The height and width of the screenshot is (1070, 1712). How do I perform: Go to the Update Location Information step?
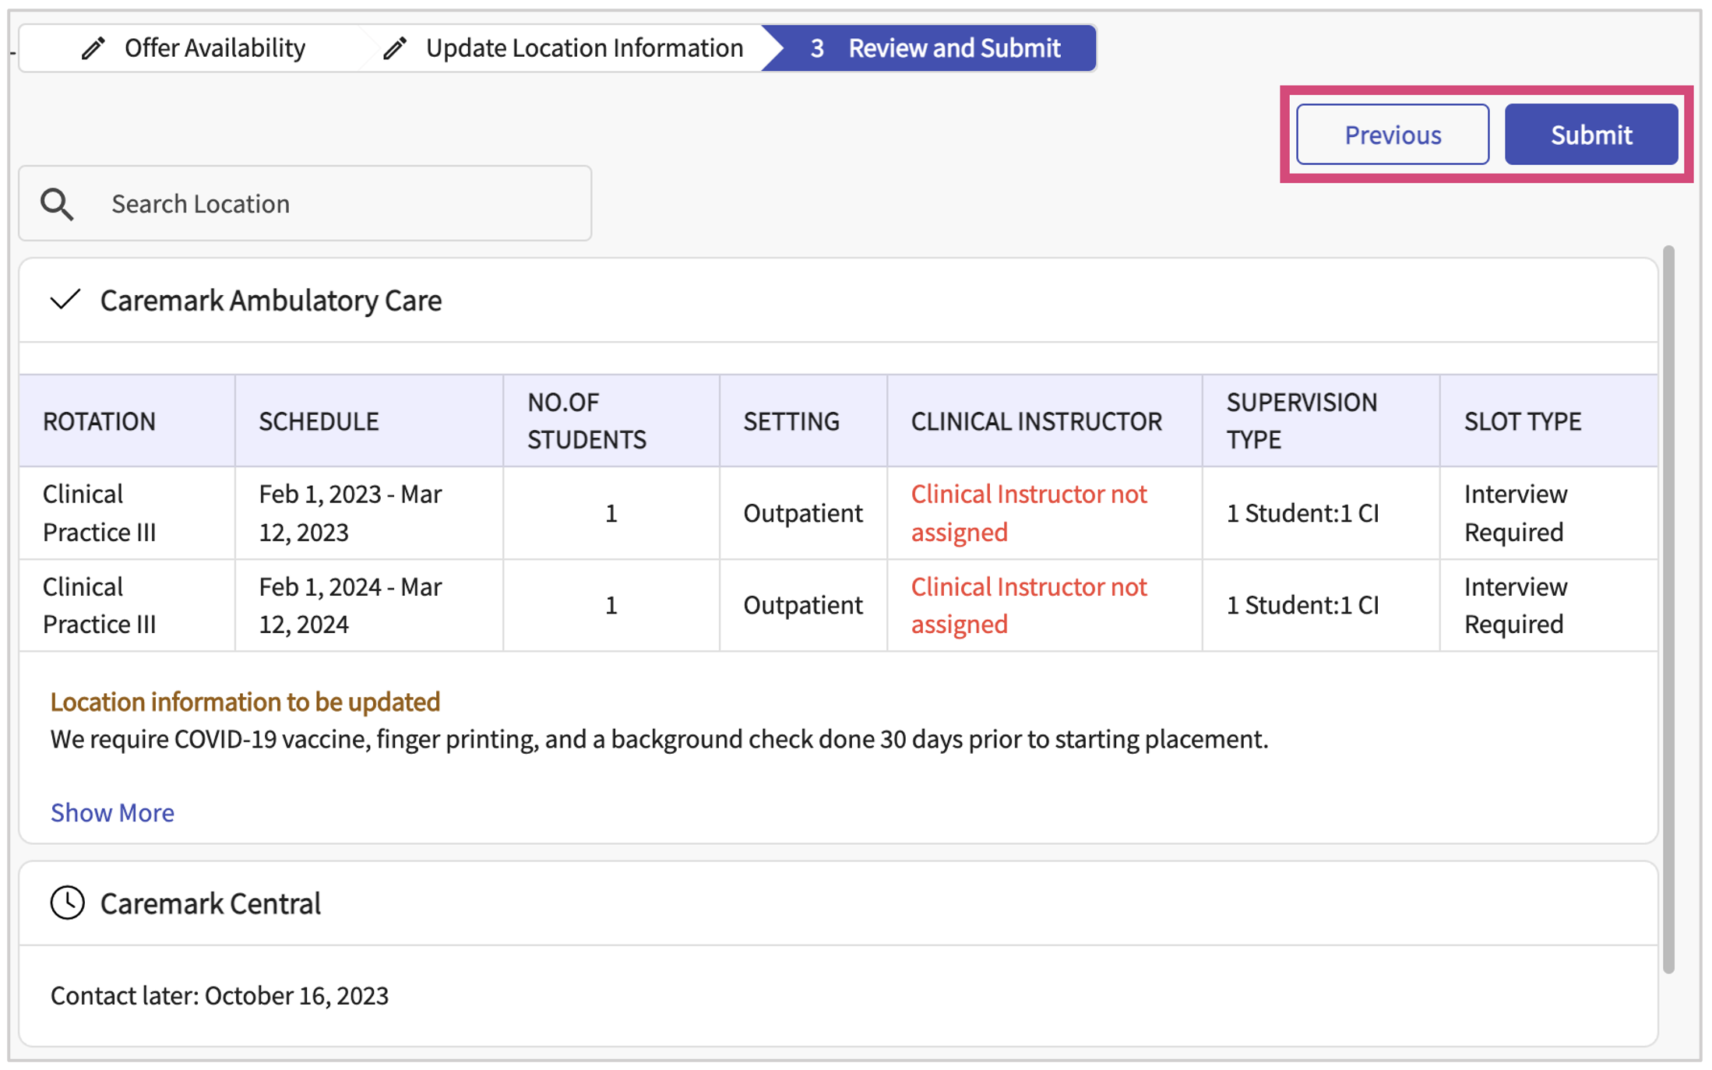pyautogui.click(x=563, y=48)
